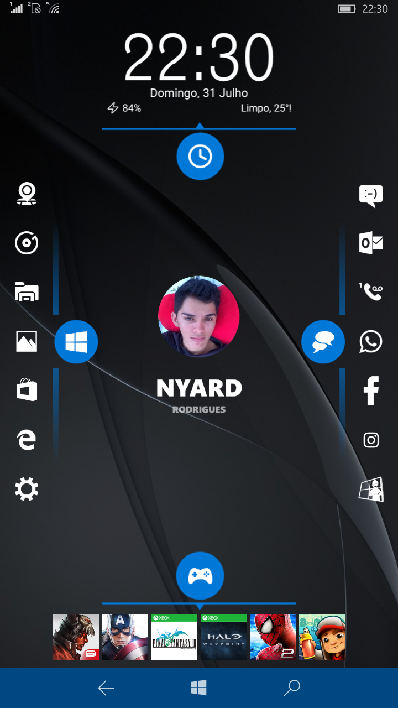The image size is (398, 708).
Task: Launch the Microsoft Edge browser icon
Action: (27, 440)
